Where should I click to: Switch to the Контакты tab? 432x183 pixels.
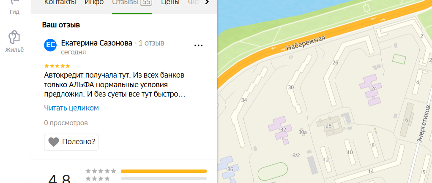pos(60,3)
